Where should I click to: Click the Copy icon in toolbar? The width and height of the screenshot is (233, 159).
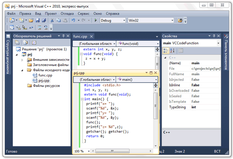point(58,20)
